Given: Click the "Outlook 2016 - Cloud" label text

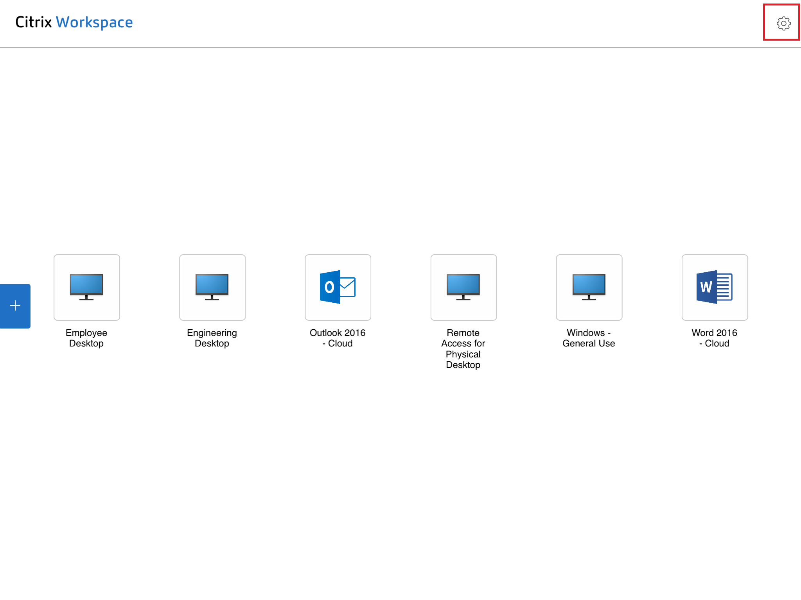Looking at the screenshot, I should point(338,338).
